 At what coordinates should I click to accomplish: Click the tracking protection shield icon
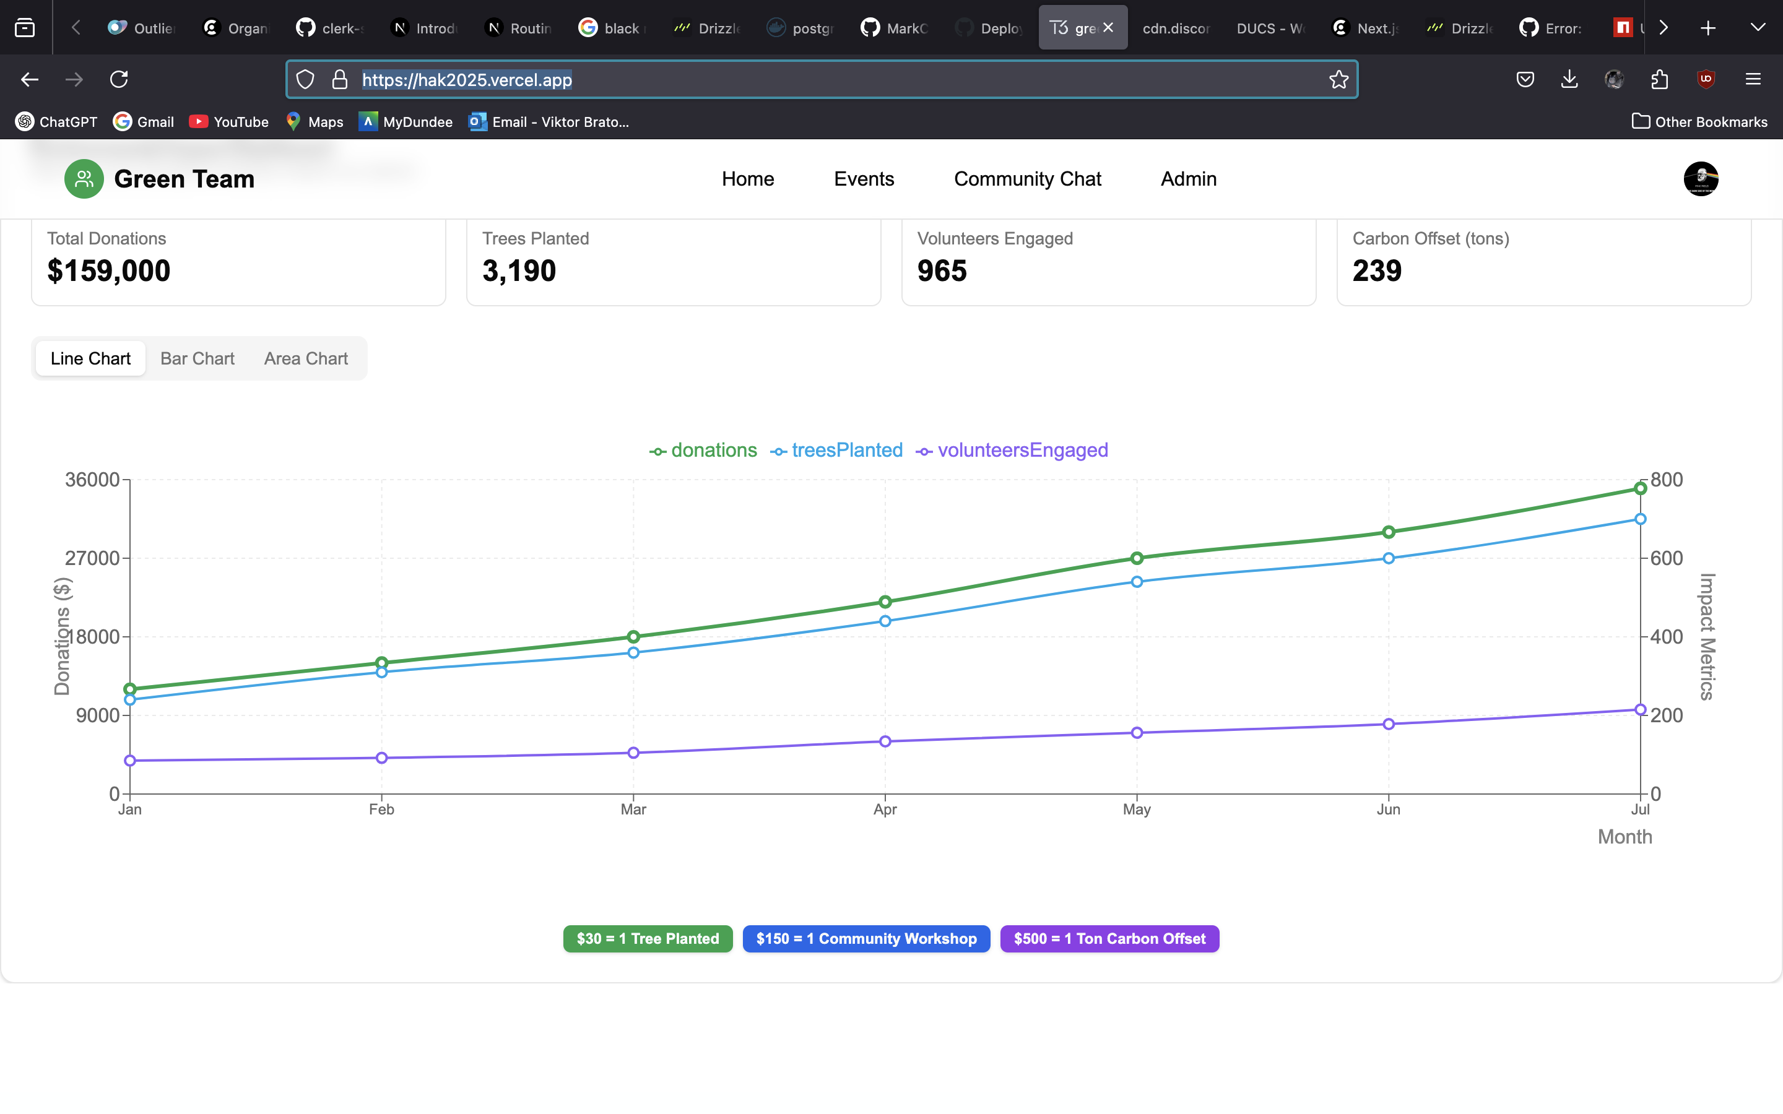tap(305, 80)
